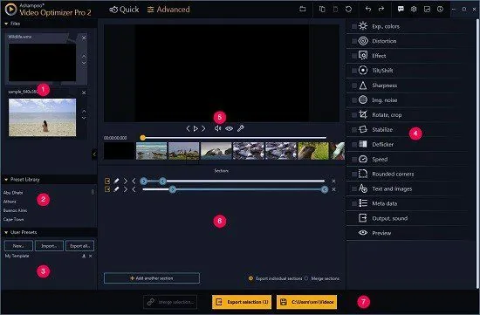Click the orange playhead on the timeline
Image resolution: width=480 pixels, height=315 pixels.
coord(142,138)
